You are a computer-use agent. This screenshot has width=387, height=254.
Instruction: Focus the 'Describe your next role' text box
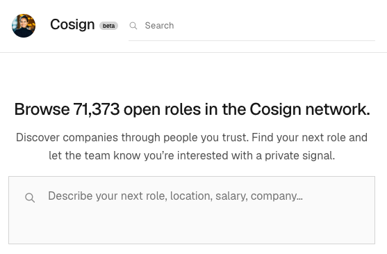[x=192, y=210]
